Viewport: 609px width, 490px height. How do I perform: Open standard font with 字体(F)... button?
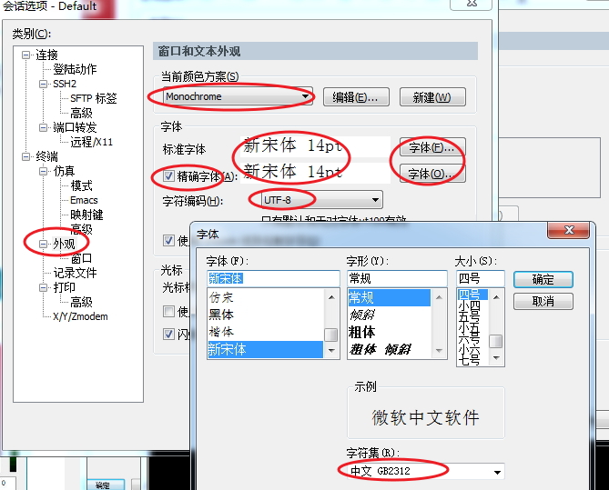click(x=432, y=147)
